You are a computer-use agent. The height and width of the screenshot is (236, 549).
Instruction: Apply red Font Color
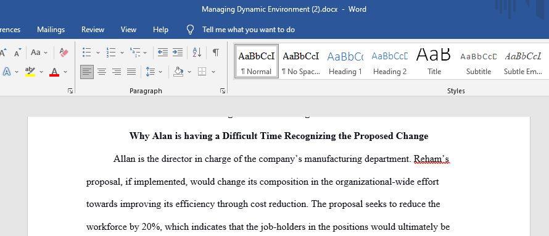[54, 72]
